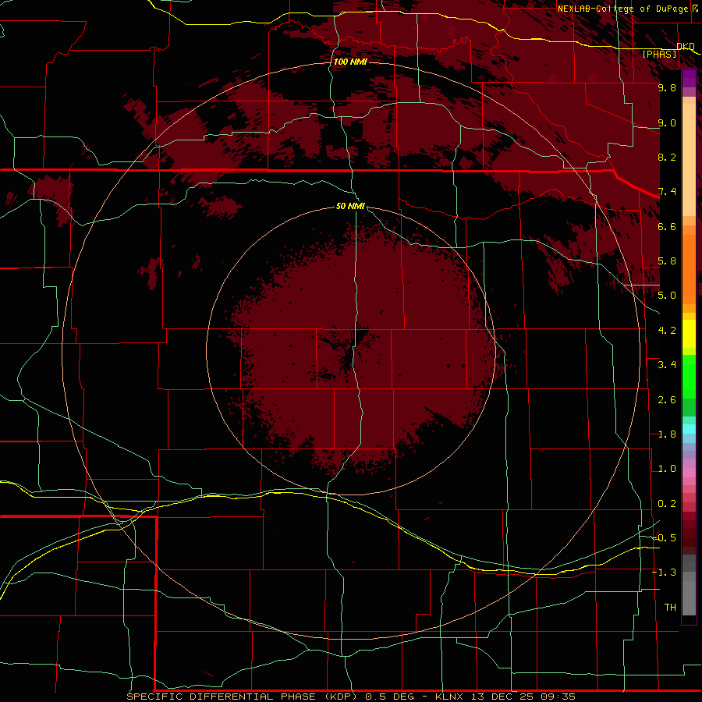The image size is (702, 702).
Task: Click the -1.3 scale label
Action: tap(665, 573)
